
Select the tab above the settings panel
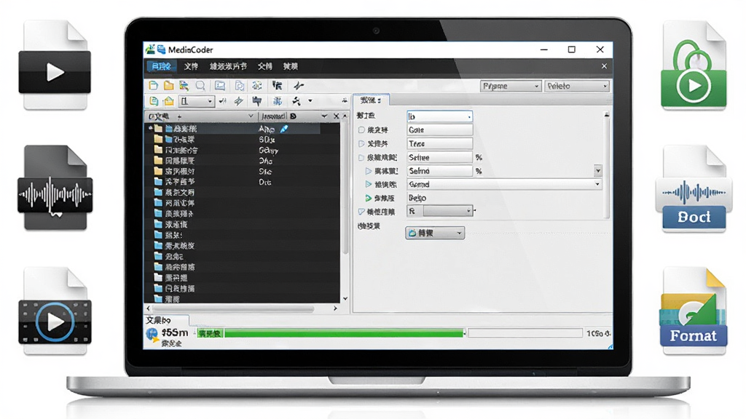371,100
